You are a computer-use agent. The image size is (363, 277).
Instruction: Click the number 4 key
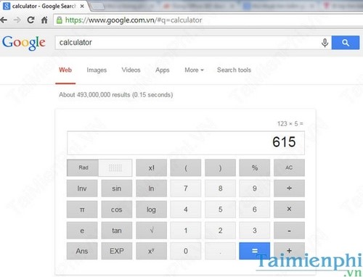click(x=186, y=210)
